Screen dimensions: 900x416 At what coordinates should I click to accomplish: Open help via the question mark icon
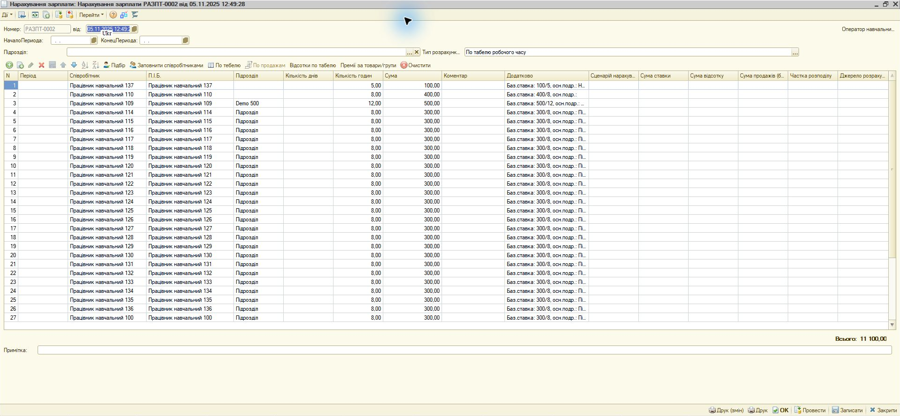[113, 15]
